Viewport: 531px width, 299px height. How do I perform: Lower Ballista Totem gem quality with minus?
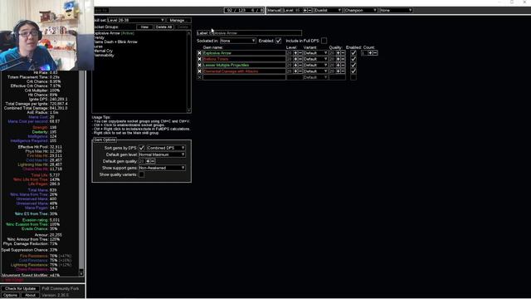(x=343, y=59)
